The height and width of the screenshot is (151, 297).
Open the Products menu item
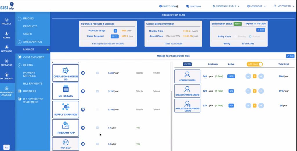pyautogui.click(x=30, y=26)
